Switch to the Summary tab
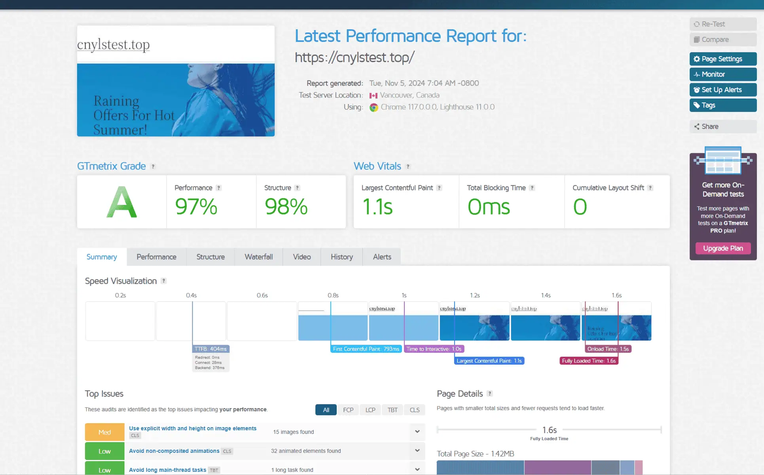764x475 pixels. click(x=102, y=257)
